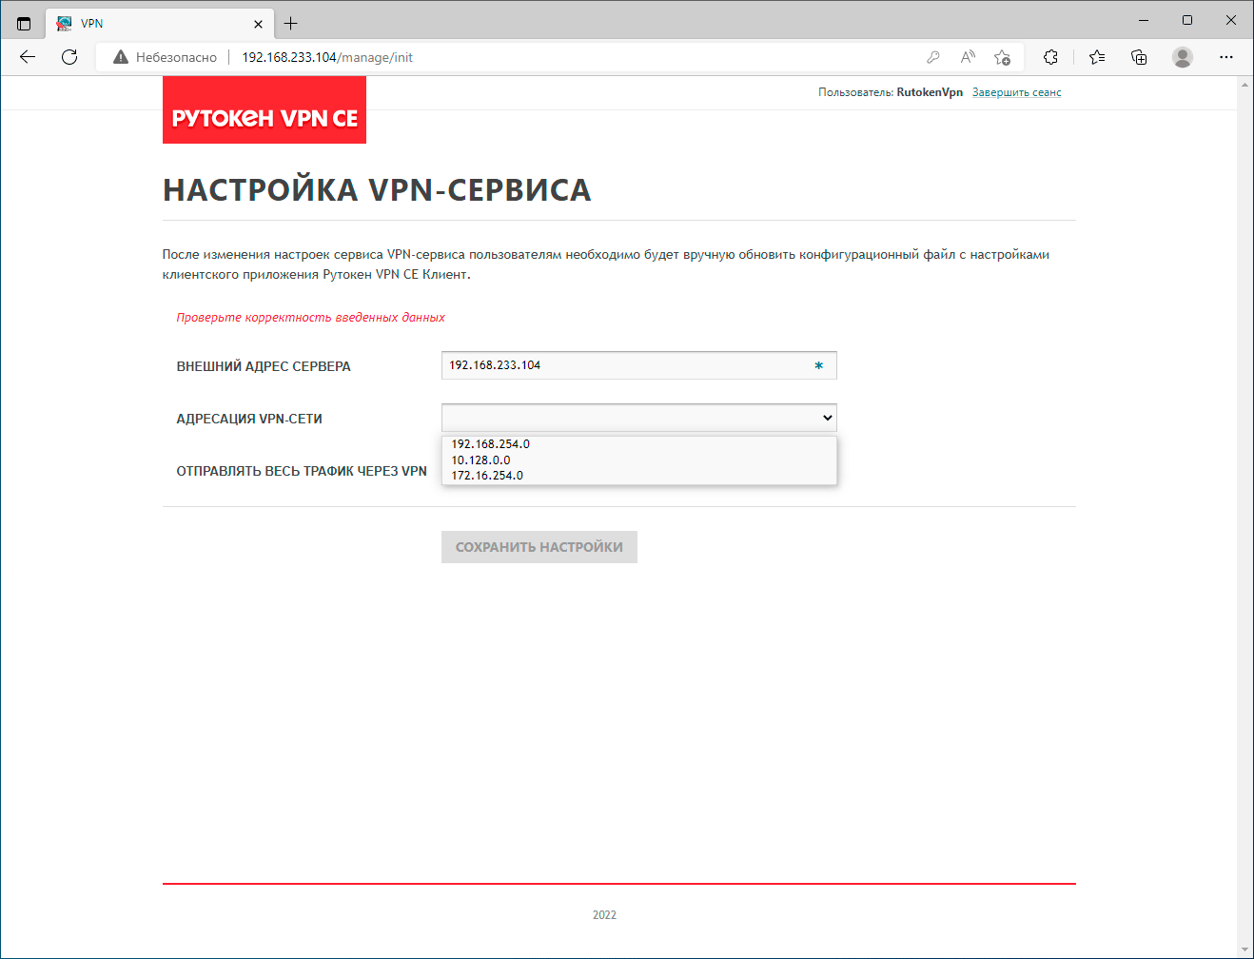
Task: Activate the Read Aloud icon
Action: (x=968, y=57)
